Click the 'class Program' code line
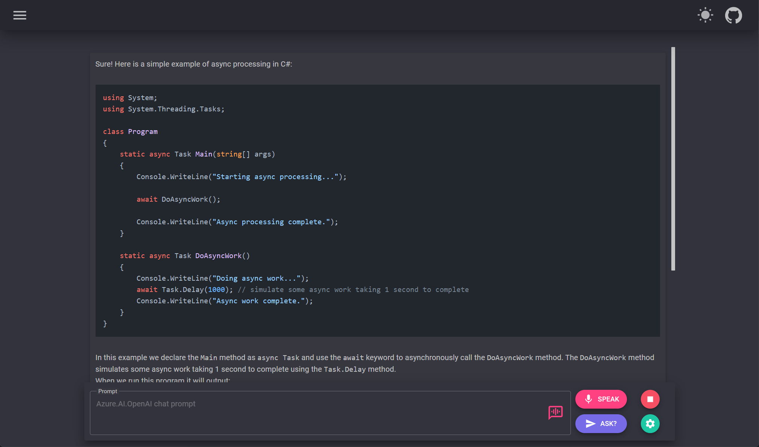The image size is (759, 447). pyautogui.click(x=130, y=132)
